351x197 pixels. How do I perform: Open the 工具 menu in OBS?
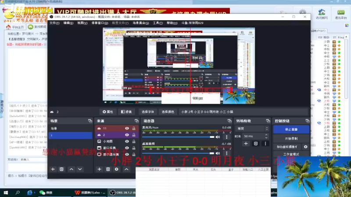click(x=158, y=23)
